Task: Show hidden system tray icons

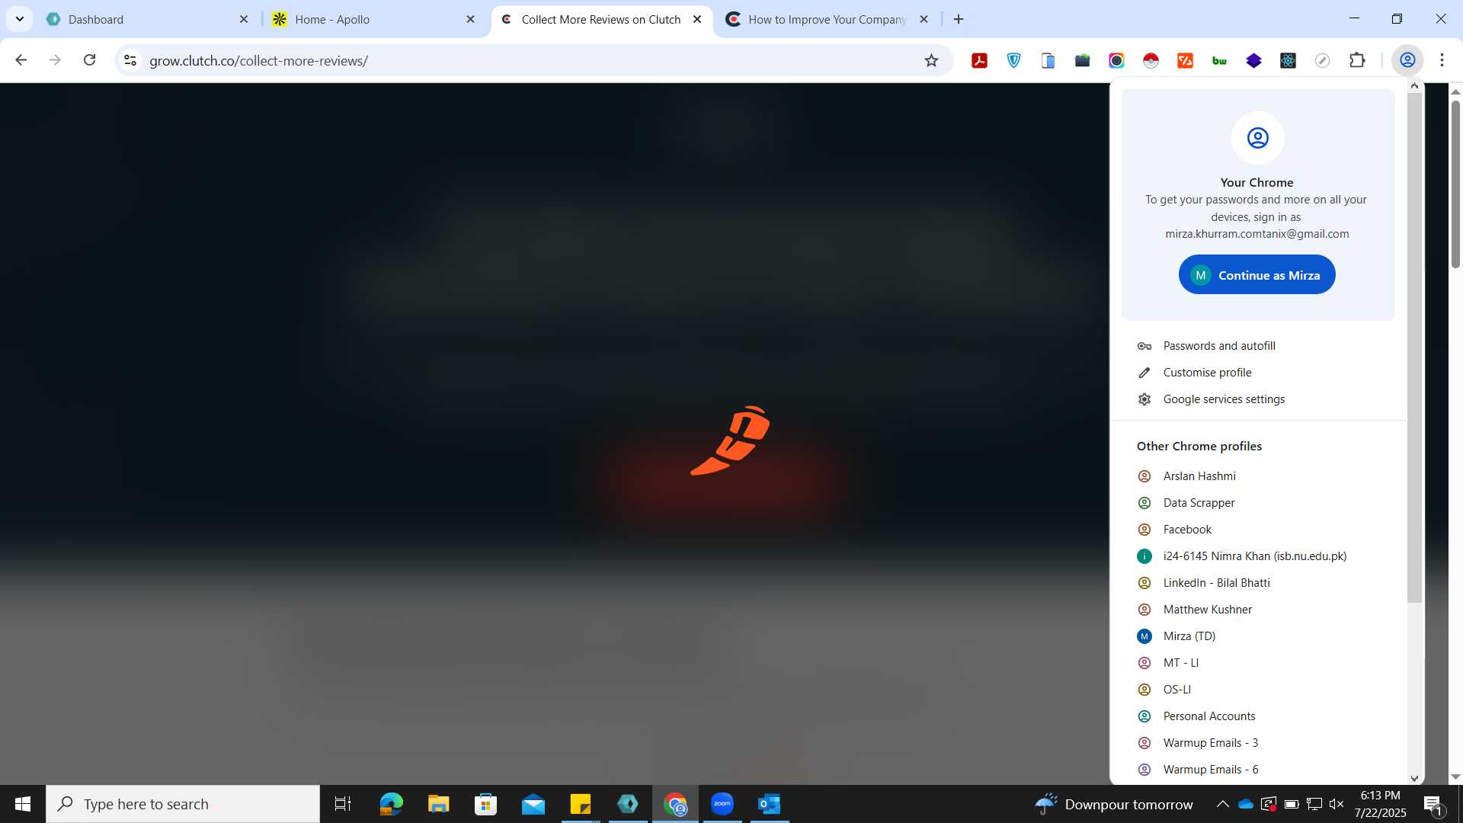Action: (x=1222, y=804)
